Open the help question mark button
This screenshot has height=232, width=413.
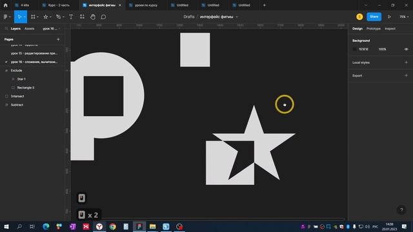tap(401, 209)
